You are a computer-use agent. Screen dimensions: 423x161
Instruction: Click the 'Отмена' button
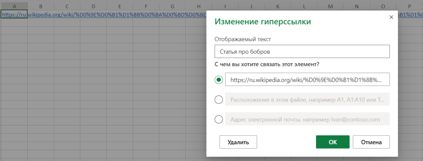[371, 142]
